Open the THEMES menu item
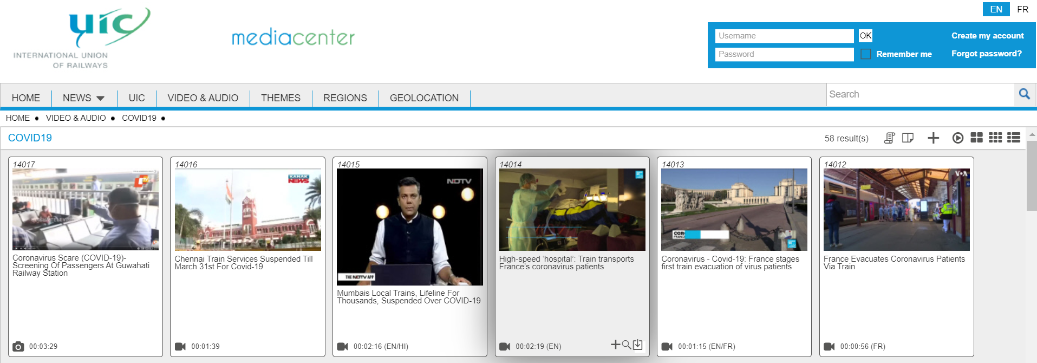 (281, 98)
